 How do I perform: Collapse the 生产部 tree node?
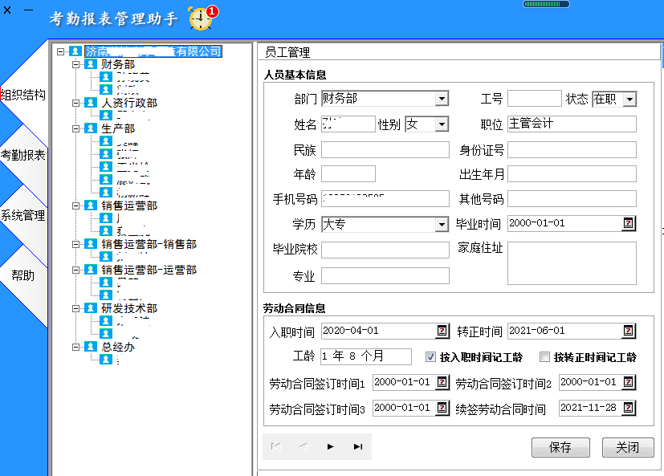pyautogui.click(x=75, y=128)
